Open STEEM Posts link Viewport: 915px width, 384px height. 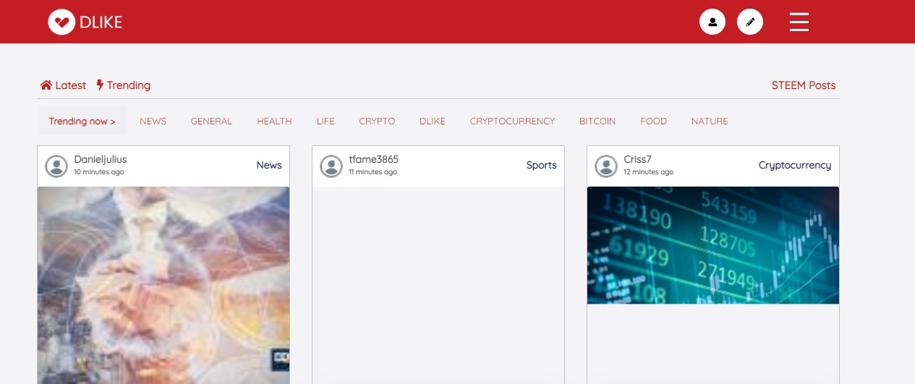click(804, 85)
